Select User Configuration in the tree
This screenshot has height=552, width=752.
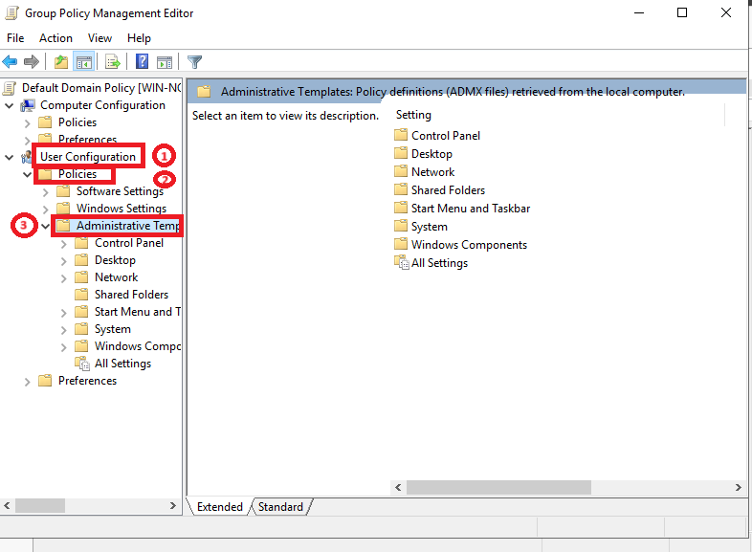[88, 157]
